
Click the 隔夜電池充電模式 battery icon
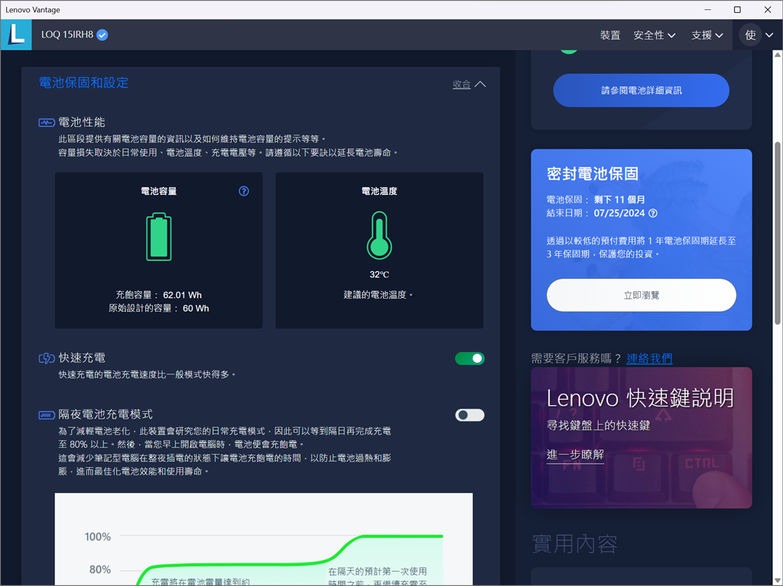click(47, 415)
